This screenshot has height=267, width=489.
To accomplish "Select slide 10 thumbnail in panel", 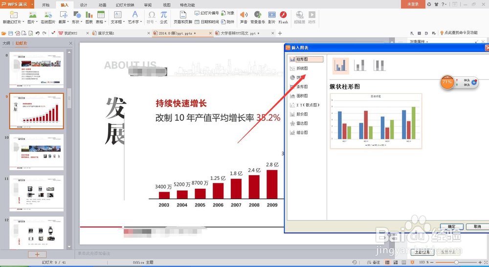I will click(37, 152).
